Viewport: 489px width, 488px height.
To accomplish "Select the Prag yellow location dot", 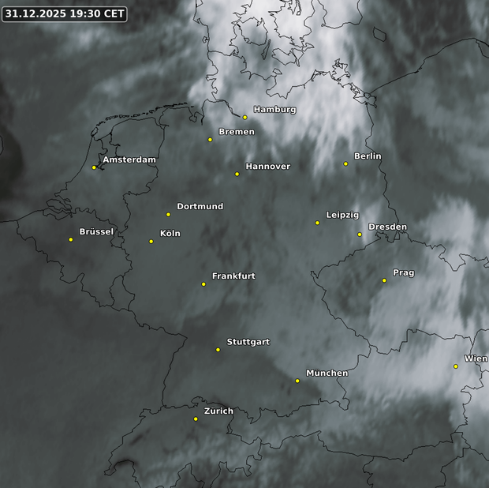I will click(384, 280).
